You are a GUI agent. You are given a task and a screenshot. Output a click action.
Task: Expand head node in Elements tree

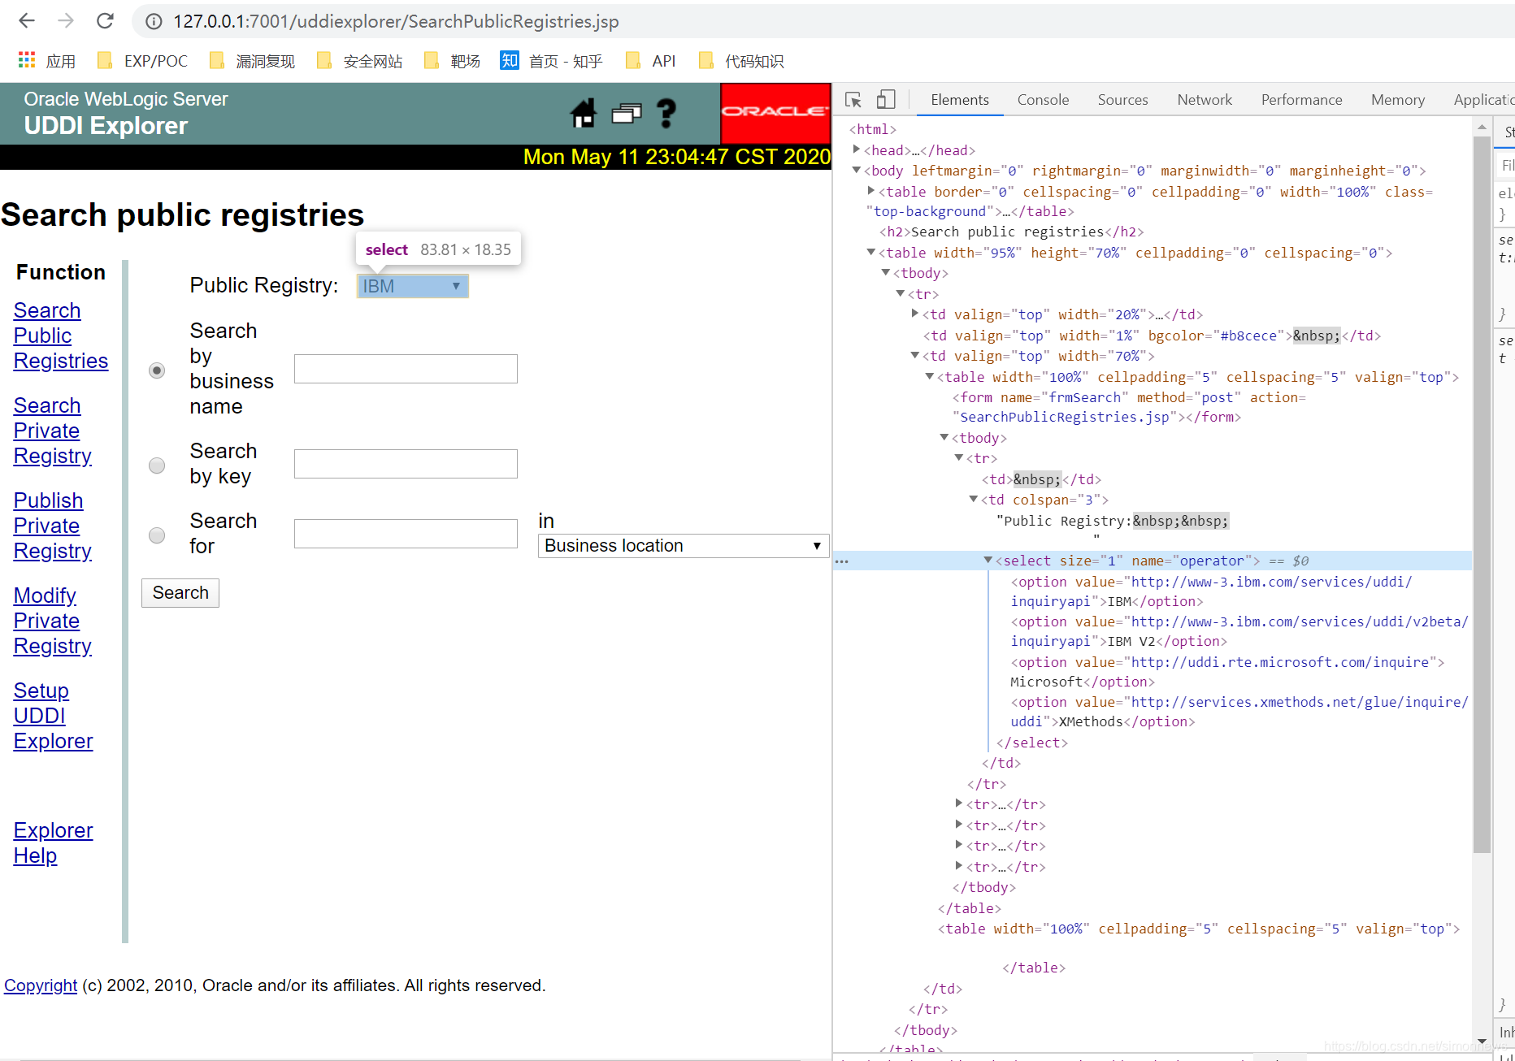857,149
